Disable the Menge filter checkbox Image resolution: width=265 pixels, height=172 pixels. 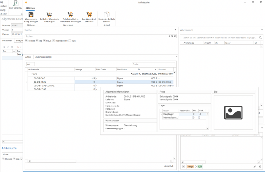coord(183,167)
